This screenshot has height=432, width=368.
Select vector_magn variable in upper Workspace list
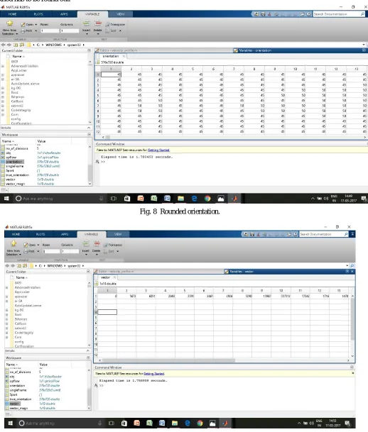16,184
